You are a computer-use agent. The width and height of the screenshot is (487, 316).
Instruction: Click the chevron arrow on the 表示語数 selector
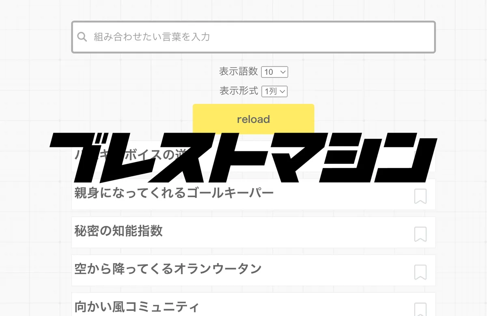(x=283, y=72)
